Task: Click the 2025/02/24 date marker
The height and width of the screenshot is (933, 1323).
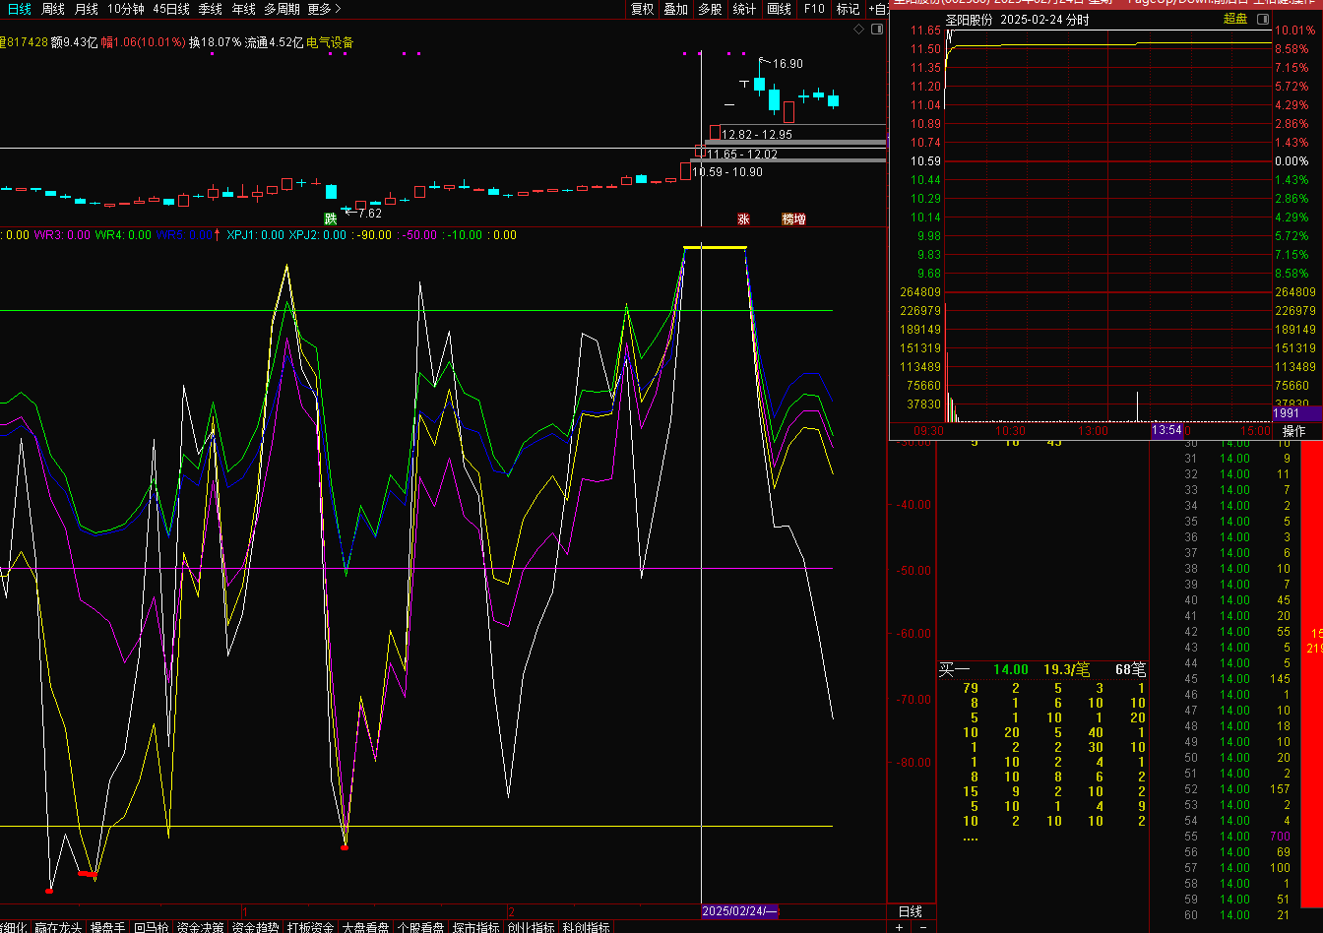Action: coord(739,911)
